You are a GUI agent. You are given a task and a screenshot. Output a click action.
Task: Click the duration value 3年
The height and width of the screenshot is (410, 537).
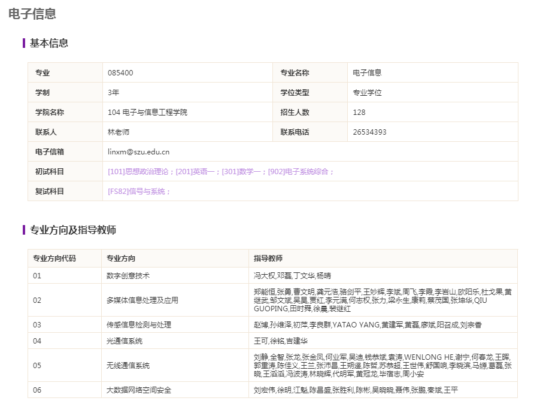click(113, 93)
